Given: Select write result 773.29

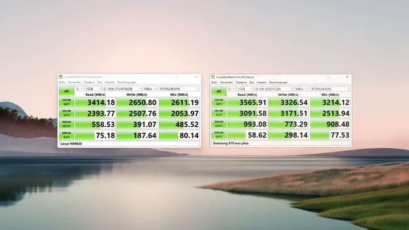Looking at the screenshot, I should pyautogui.click(x=288, y=124).
